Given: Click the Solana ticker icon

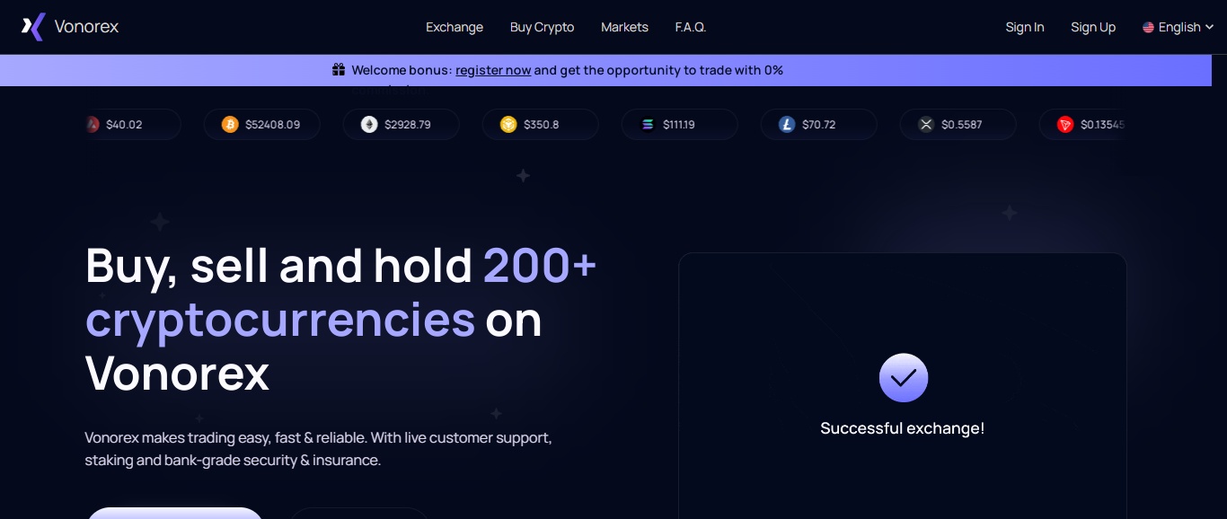Looking at the screenshot, I should [x=648, y=125].
